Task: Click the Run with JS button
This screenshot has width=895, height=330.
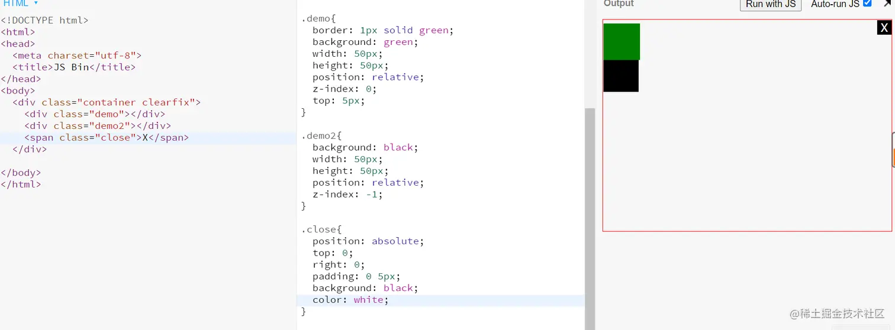Action: pos(771,4)
